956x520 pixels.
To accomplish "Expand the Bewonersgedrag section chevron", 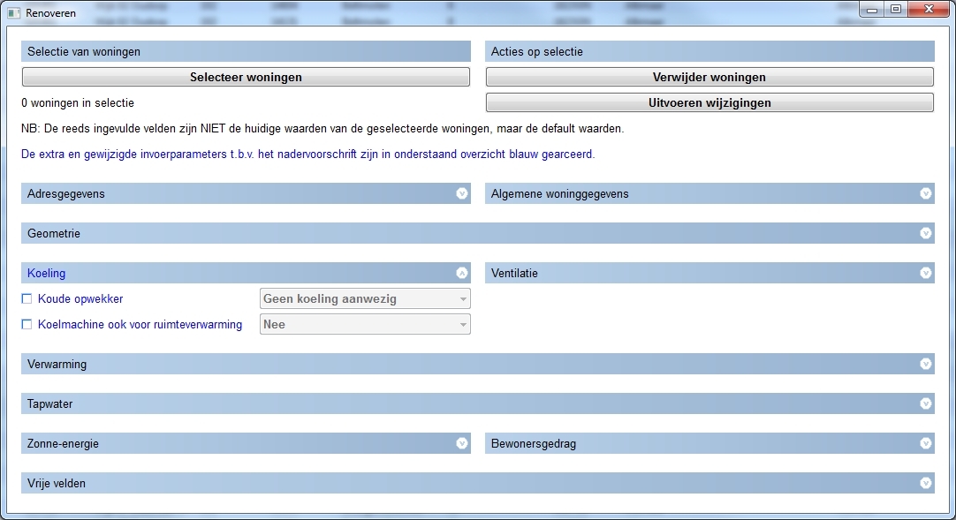I will coord(925,443).
